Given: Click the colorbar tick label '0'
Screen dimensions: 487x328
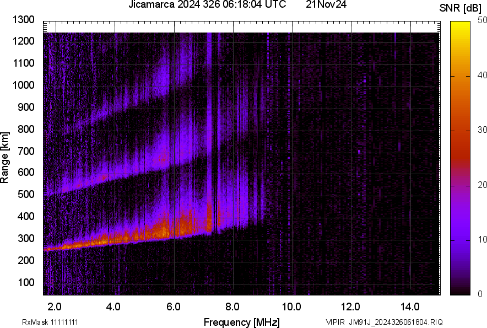Looking at the screenshot, I should [480, 294].
